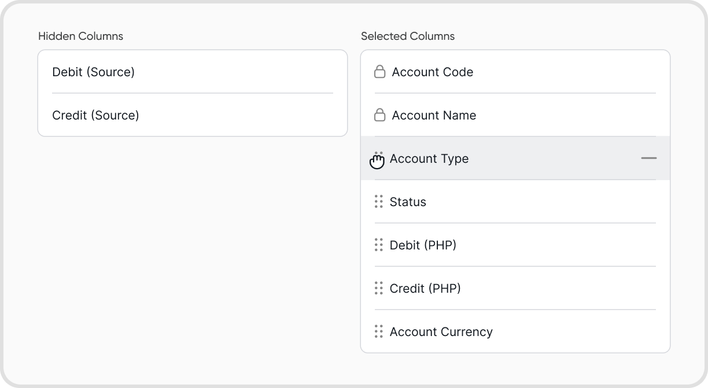This screenshot has height=388, width=708.
Task: Click the drag handle next to Status
Action: tap(379, 202)
